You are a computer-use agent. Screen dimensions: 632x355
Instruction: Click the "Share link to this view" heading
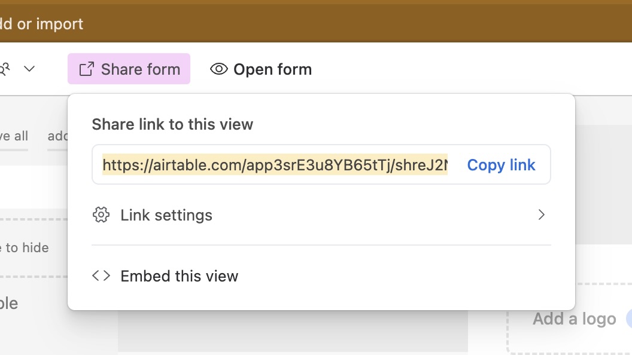(x=172, y=124)
